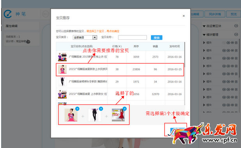The width and height of the screenshot is (241, 148).
Task: Select the black trousers thumbnail in list
Action: point(62,82)
